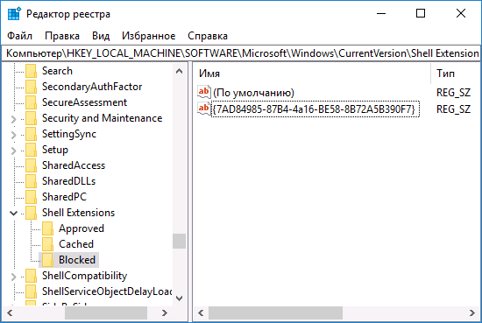
Task: Click the tree pane vertical scrollbar thumb
Action: tap(179, 241)
